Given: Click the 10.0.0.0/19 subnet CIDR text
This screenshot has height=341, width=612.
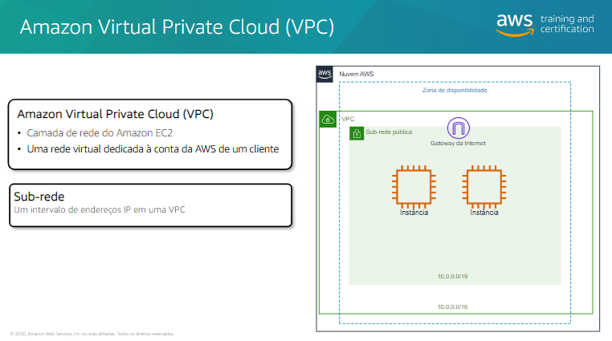Looking at the screenshot, I should click(452, 276).
